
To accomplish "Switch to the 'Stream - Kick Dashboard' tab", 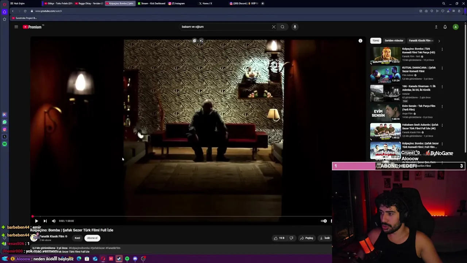I will tap(151, 3).
